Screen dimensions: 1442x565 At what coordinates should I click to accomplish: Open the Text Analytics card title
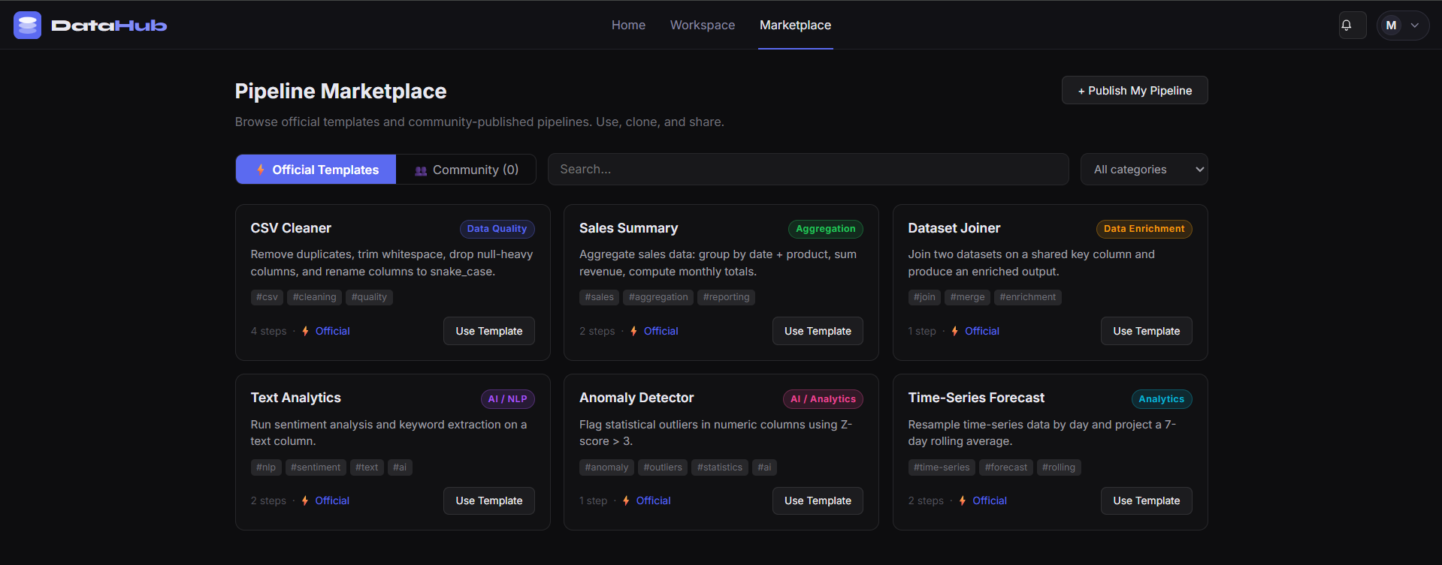coord(295,398)
